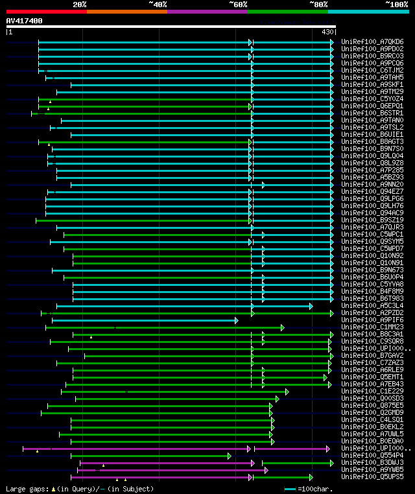Select hit label UniRef100_Q9SYM5
The height and width of the screenshot is (494, 415).
(x=372, y=241)
